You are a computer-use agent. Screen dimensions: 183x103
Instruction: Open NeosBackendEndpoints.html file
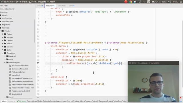(22, 82)
